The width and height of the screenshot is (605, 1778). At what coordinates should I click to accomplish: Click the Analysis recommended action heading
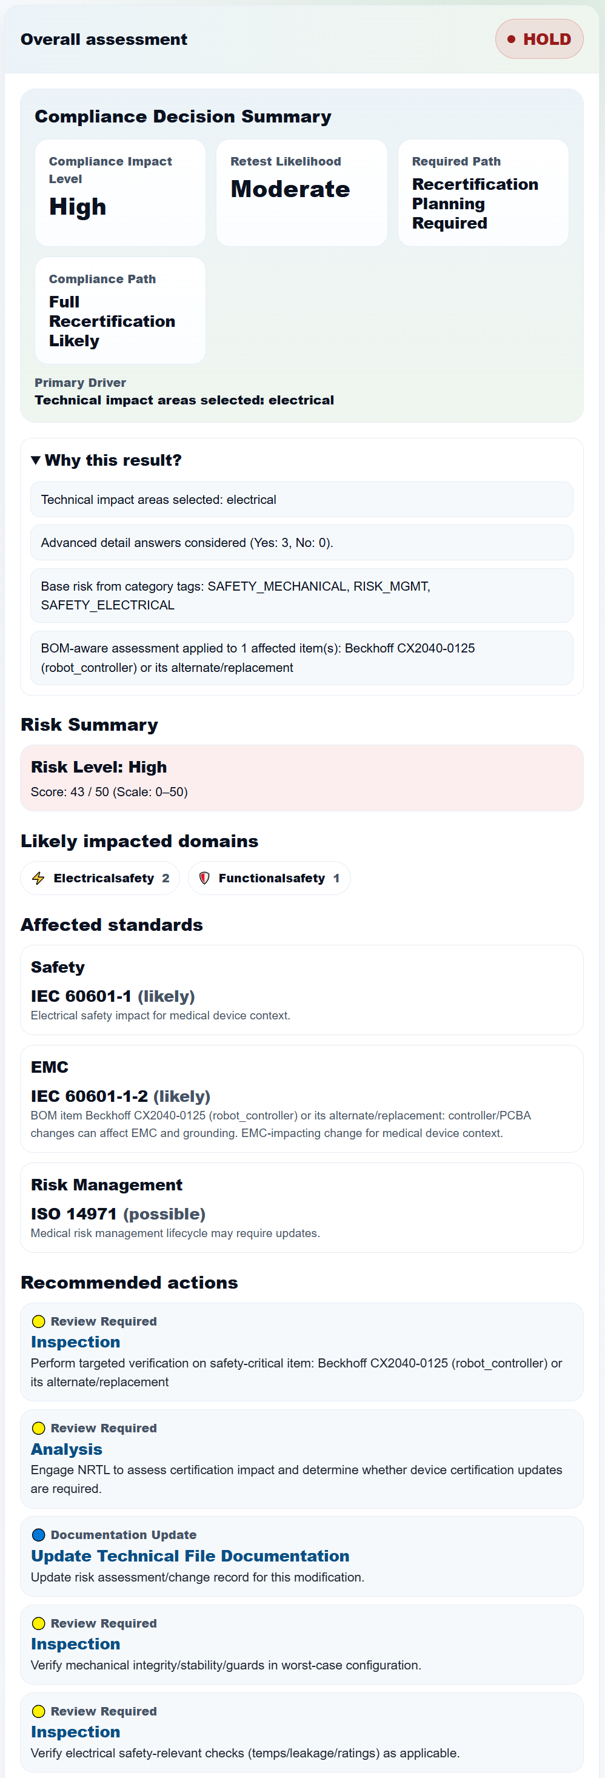(66, 1449)
